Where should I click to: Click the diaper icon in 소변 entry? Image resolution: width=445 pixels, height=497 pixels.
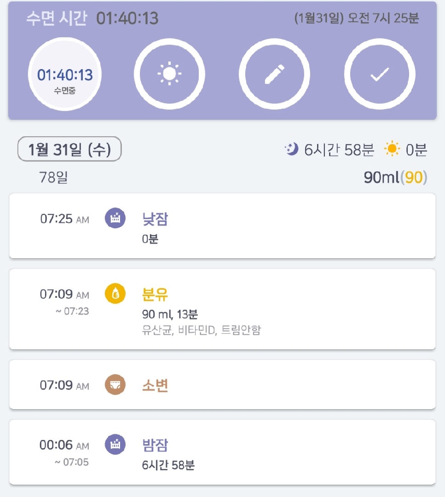tap(115, 385)
